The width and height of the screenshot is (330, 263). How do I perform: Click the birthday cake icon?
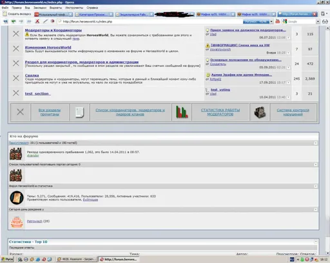(x=17, y=222)
